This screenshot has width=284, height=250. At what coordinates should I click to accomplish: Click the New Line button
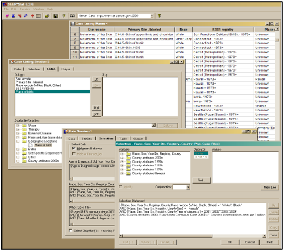270,187
